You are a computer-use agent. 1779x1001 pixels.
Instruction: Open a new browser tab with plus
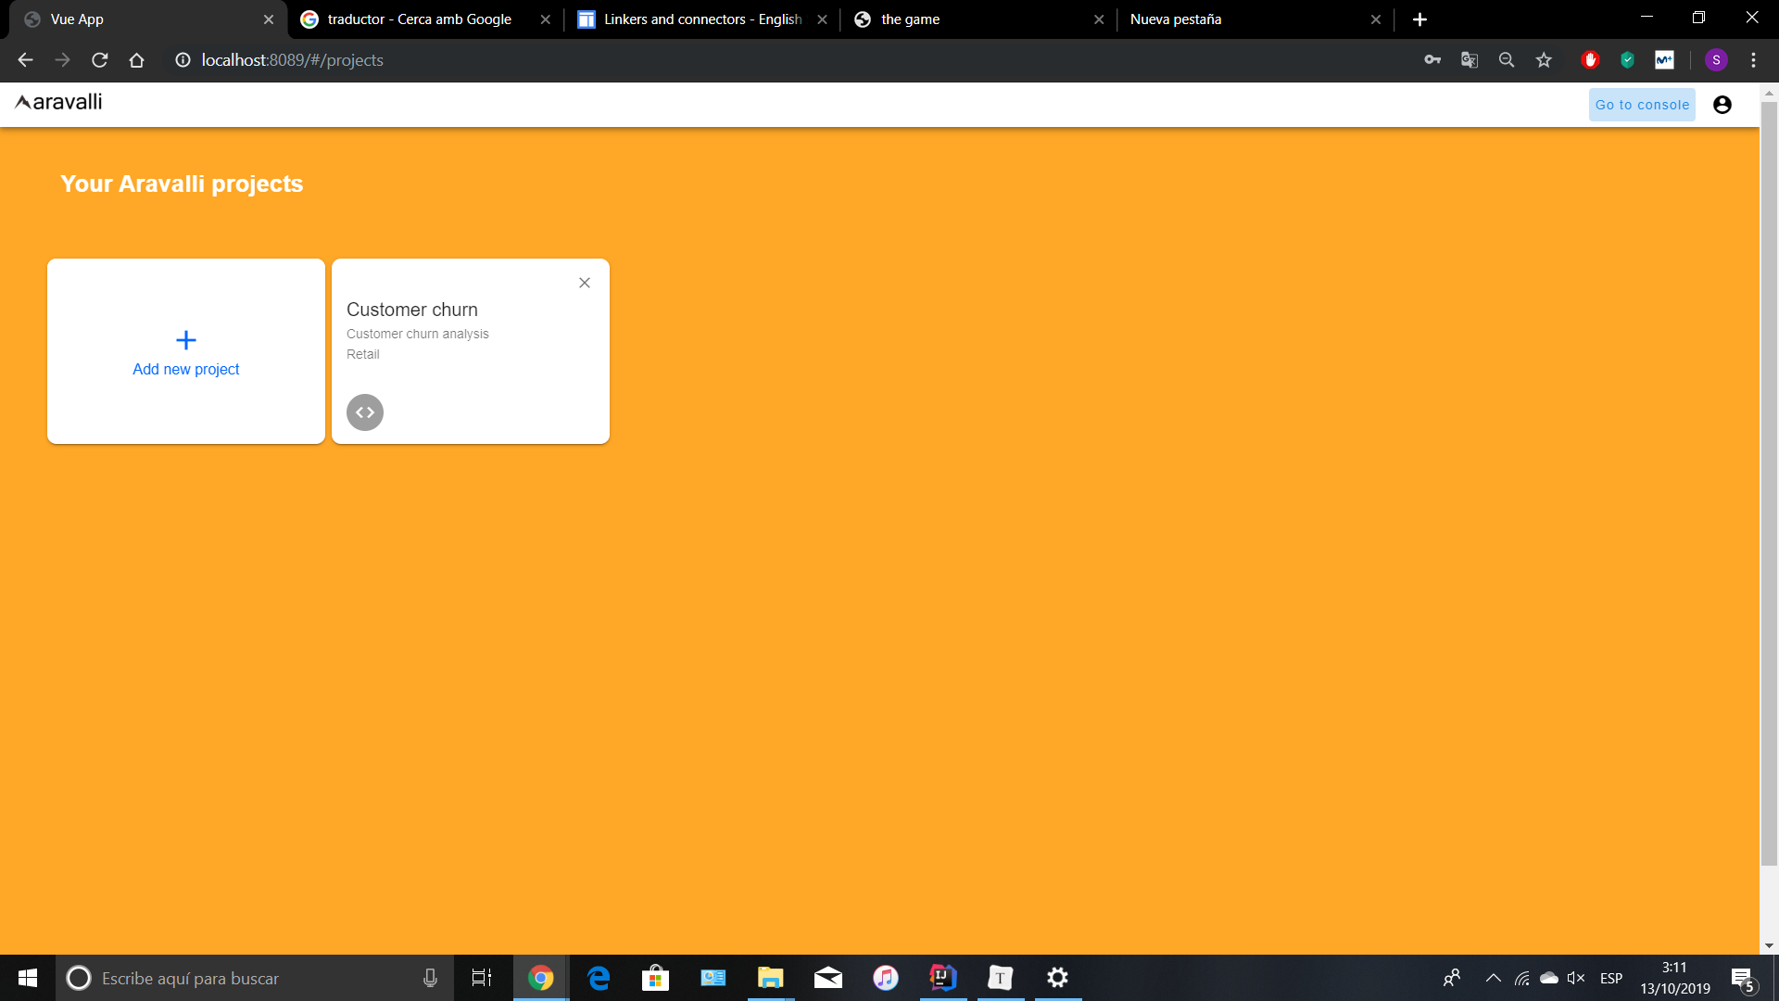pyautogui.click(x=1419, y=19)
